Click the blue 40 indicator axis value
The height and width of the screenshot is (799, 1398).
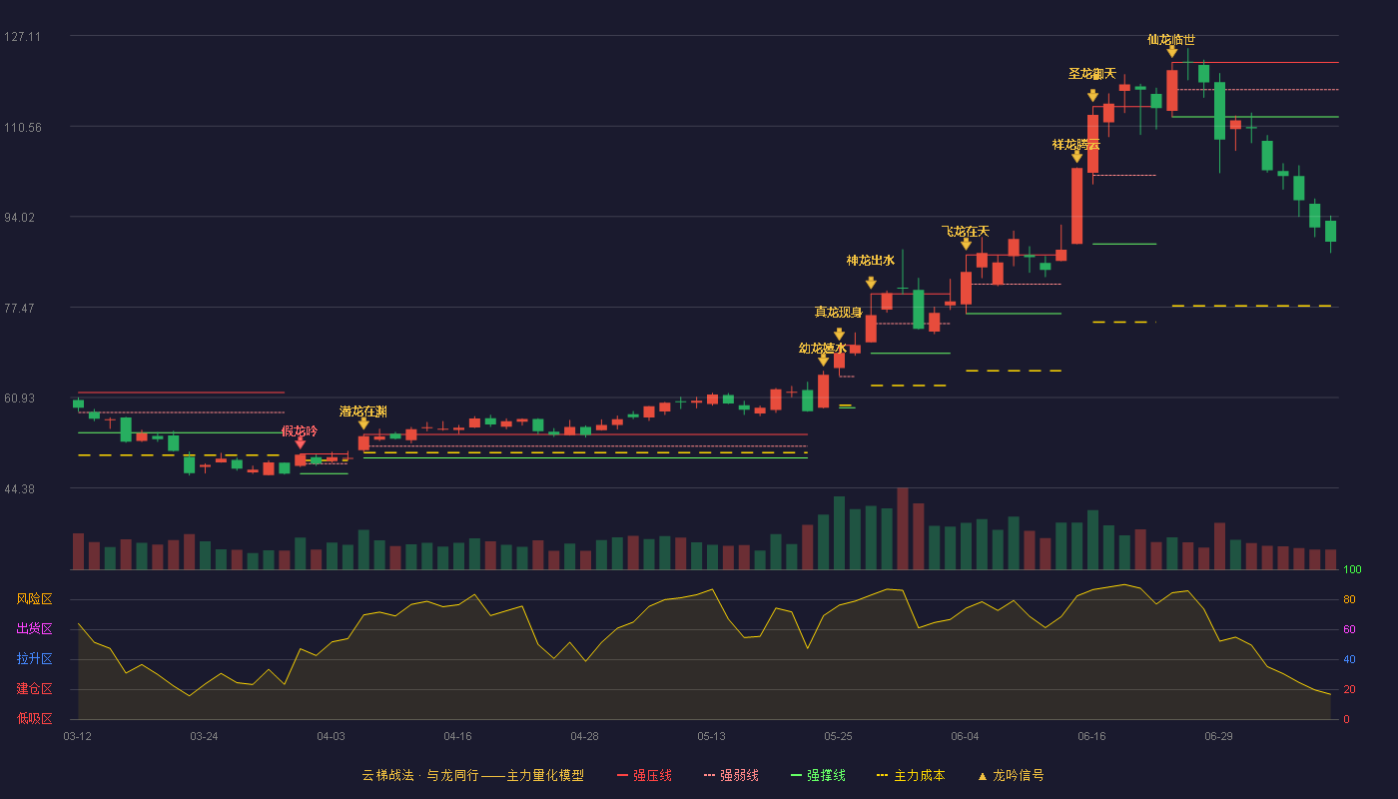[1349, 660]
